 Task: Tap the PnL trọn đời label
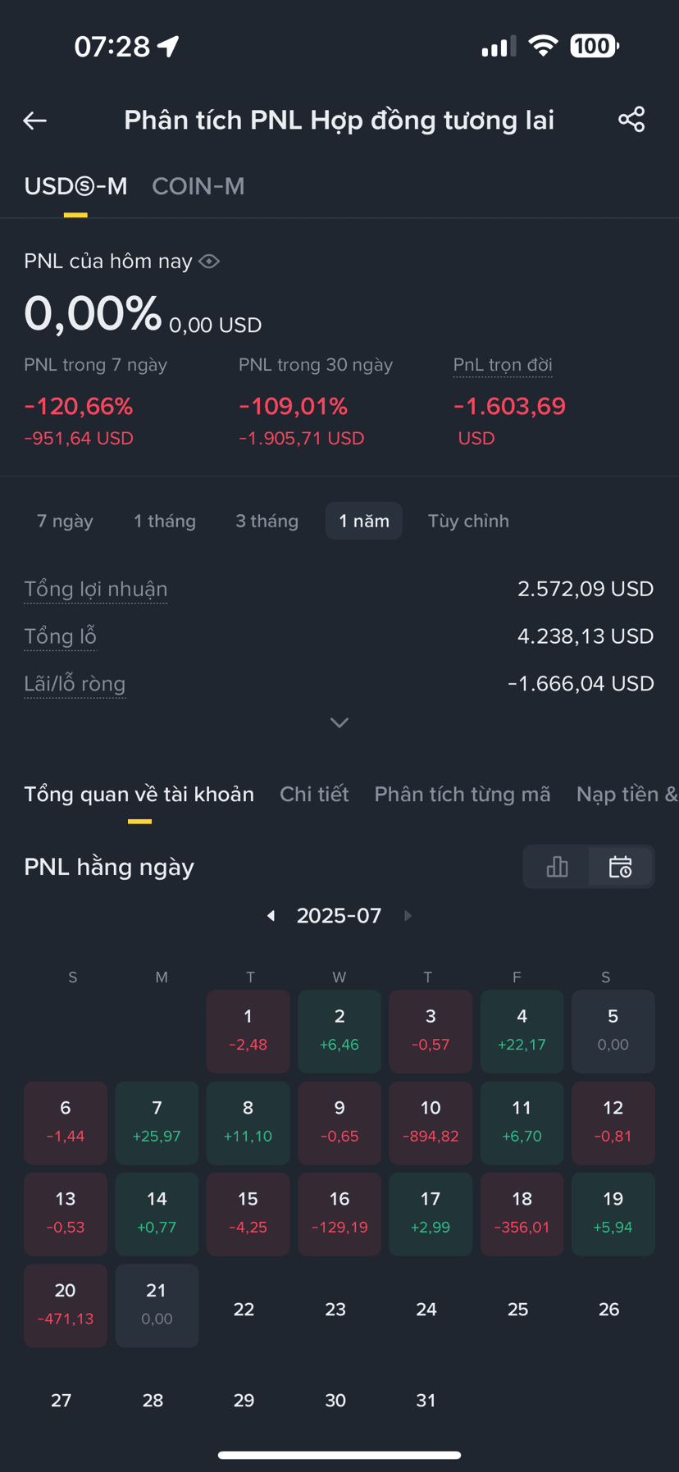503,365
